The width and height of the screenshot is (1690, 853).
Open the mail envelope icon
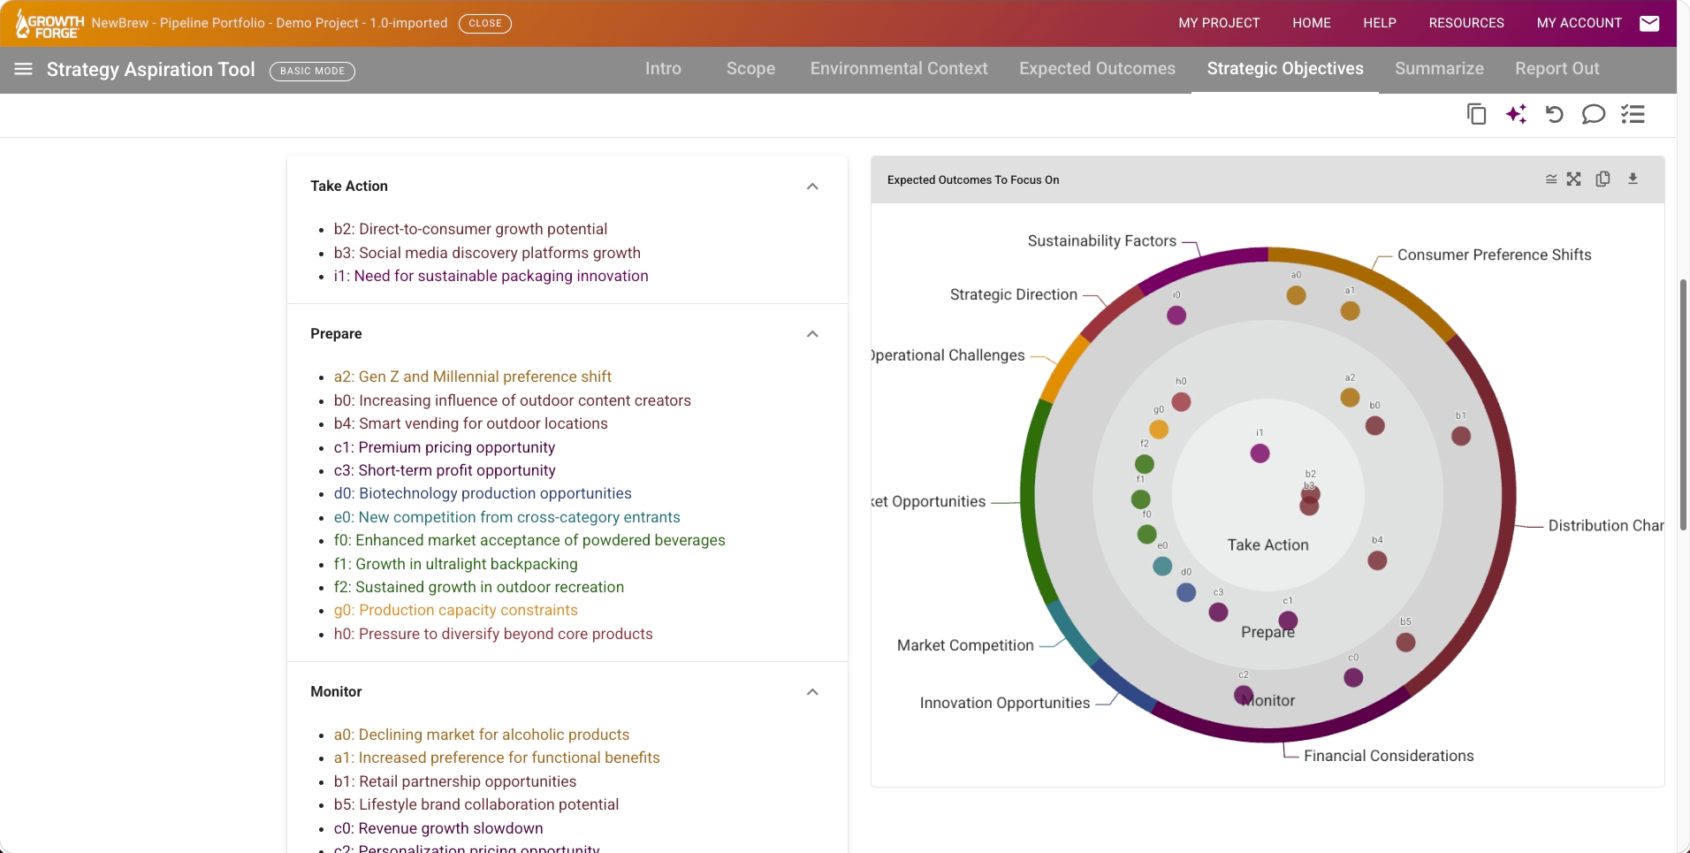click(x=1649, y=23)
